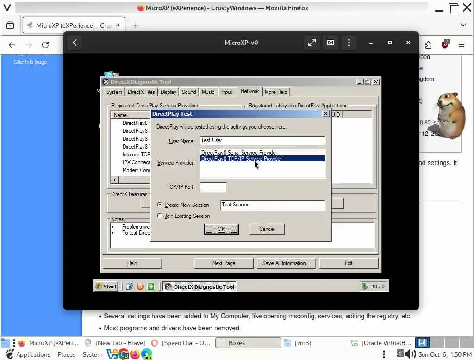The image size is (474, 360).
Task: Click into the User Name field
Action: (x=262, y=141)
